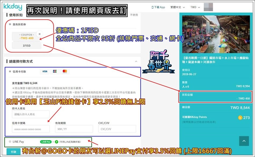Click the - TWD 450 discount amount

(243, 98)
